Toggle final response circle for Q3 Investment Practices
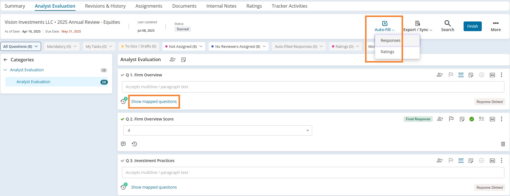 click(481, 161)
